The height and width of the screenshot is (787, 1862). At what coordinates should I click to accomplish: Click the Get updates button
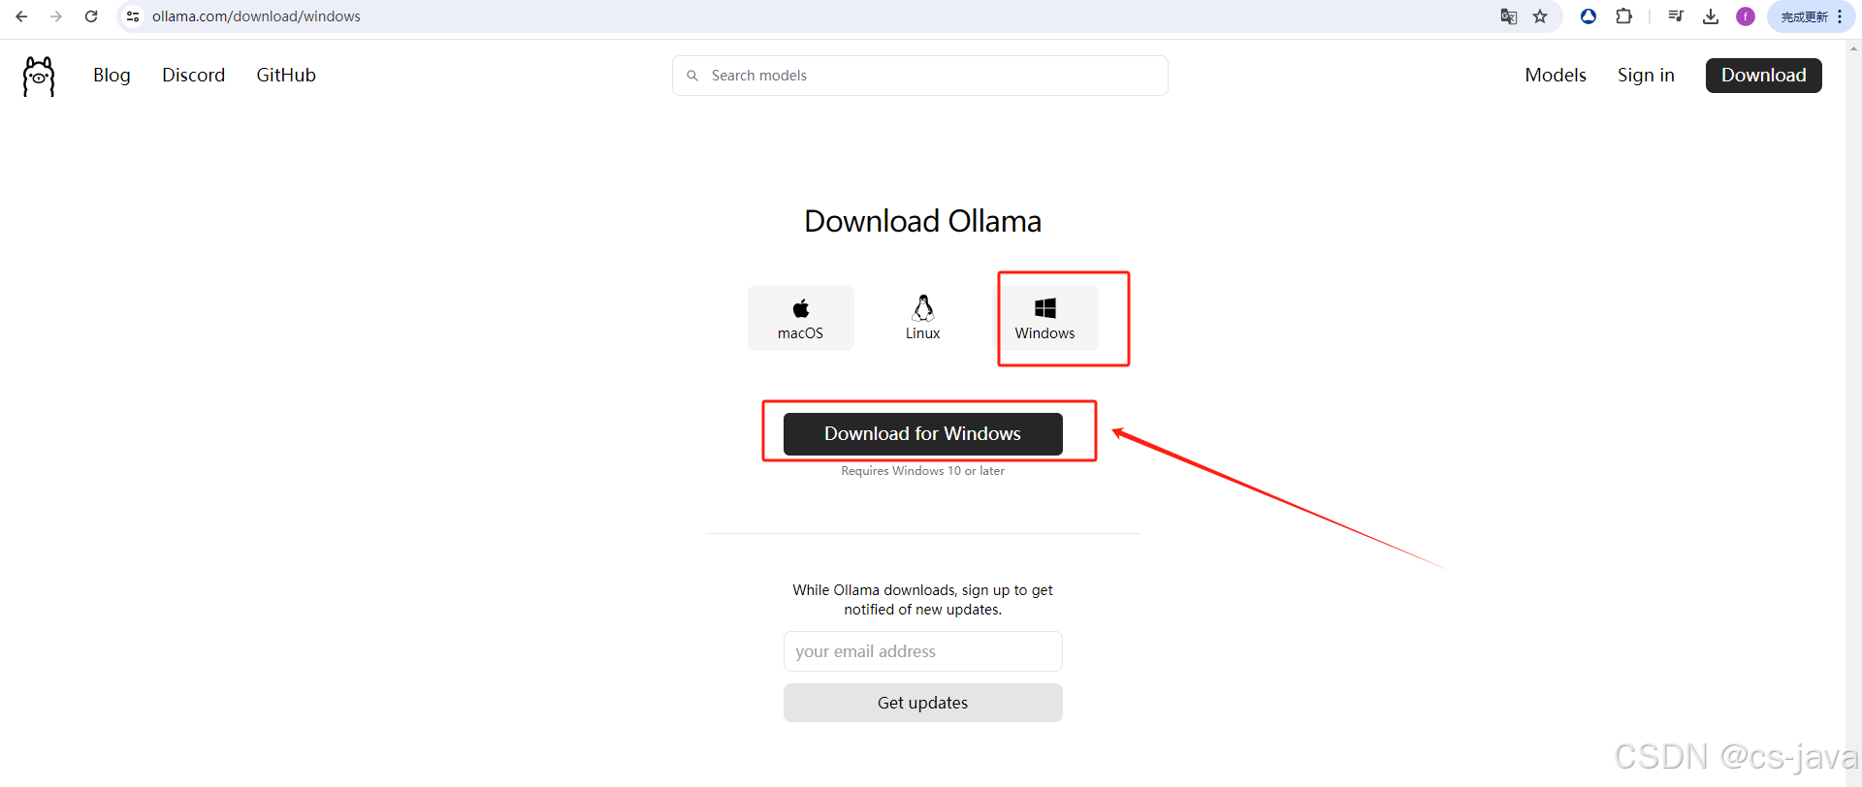tap(922, 703)
